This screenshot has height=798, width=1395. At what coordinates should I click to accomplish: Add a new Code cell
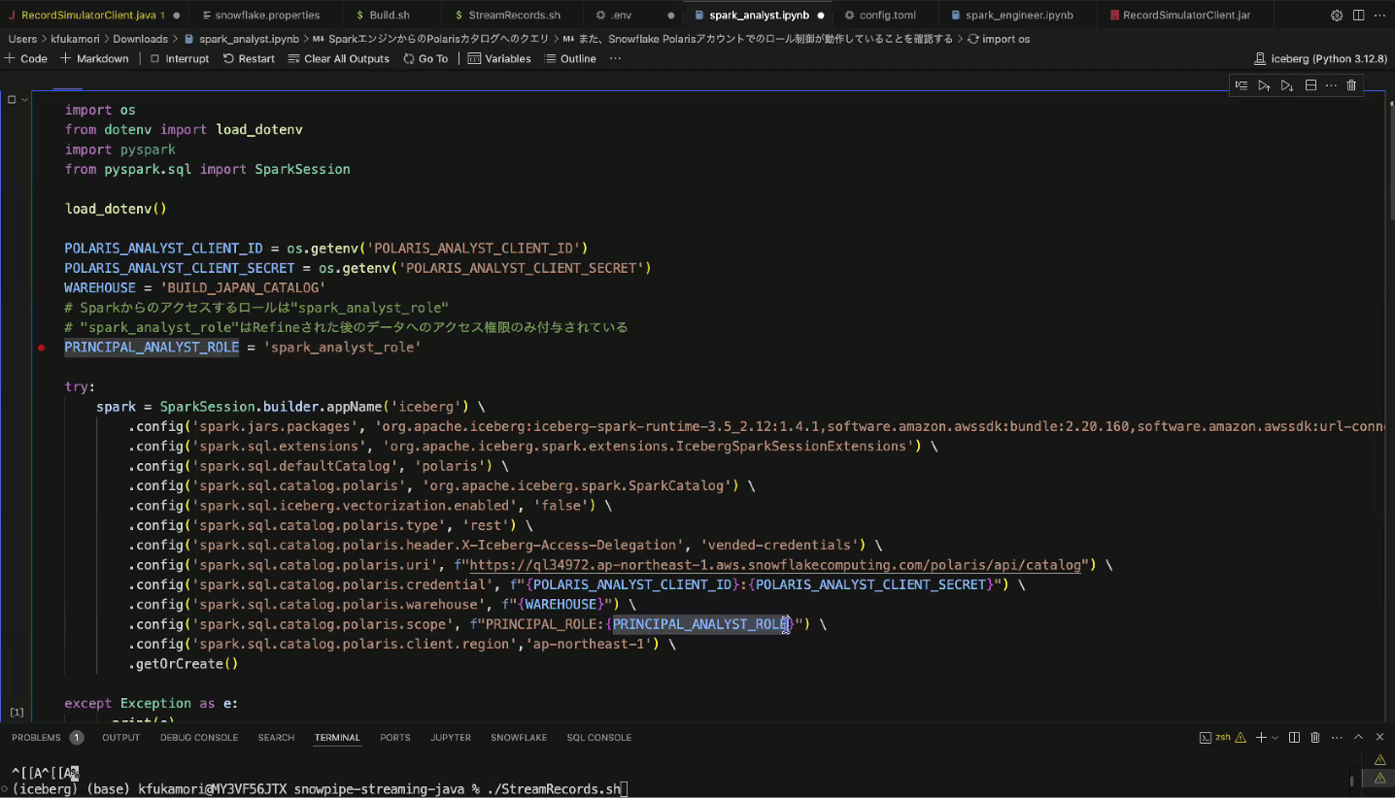click(x=26, y=58)
